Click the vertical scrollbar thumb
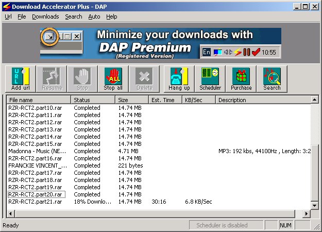This screenshot has height=232, width=322. [x=315, y=173]
